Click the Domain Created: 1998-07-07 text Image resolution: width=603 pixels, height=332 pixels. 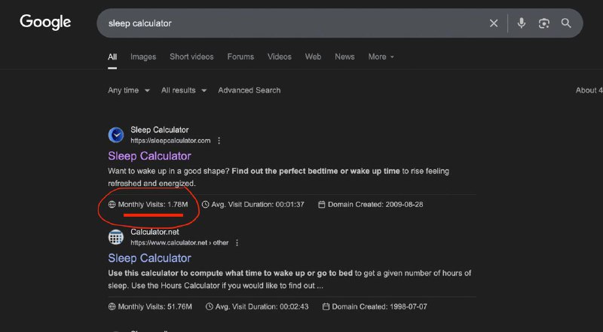(x=380, y=306)
